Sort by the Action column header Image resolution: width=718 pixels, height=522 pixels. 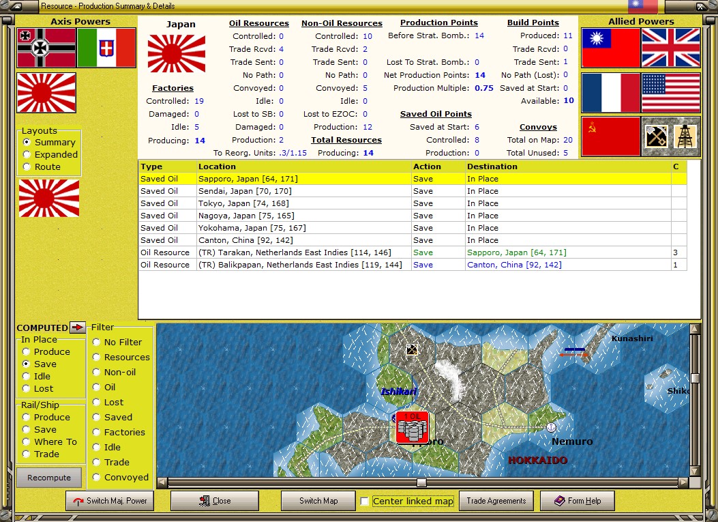coord(438,166)
